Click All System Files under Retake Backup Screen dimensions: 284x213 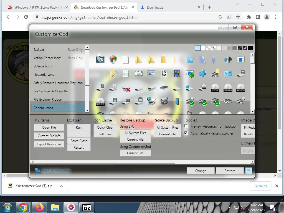coord(167,128)
